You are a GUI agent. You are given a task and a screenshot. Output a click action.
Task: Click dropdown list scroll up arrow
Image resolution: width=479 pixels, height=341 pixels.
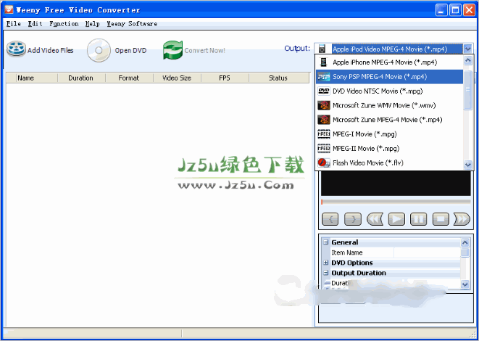click(x=467, y=60)
